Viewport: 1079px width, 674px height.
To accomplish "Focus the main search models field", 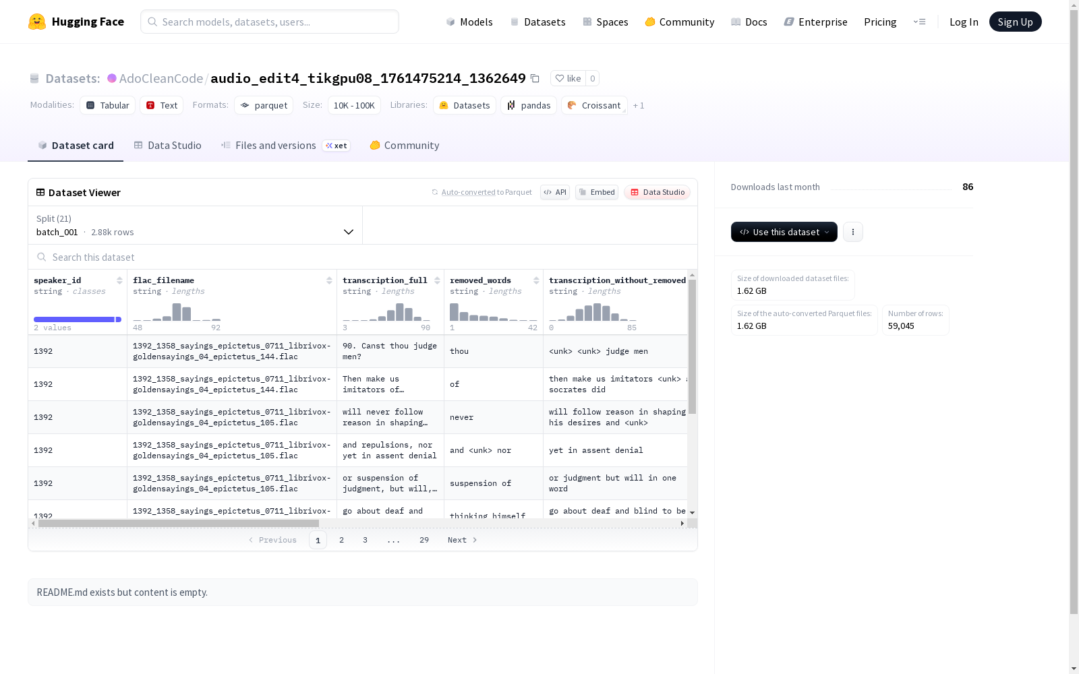I will coord(270,22).
